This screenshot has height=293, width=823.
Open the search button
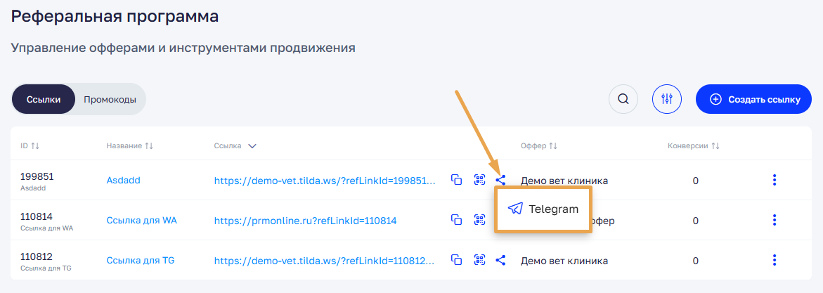point(623,99)
